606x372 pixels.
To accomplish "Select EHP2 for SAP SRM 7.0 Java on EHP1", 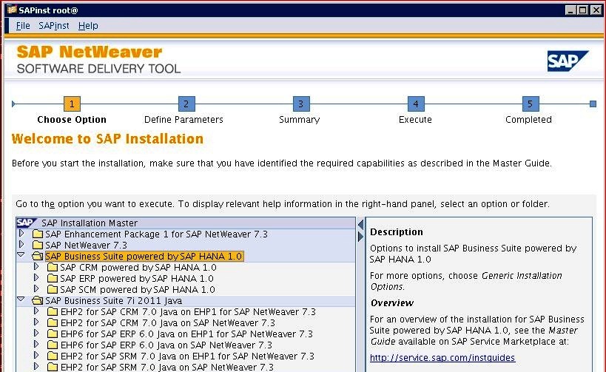I will point(187,356).
